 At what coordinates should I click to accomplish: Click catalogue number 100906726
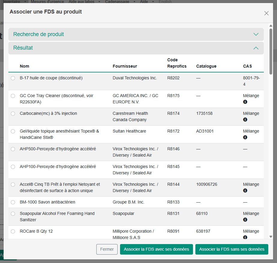(x=206, y=185)
